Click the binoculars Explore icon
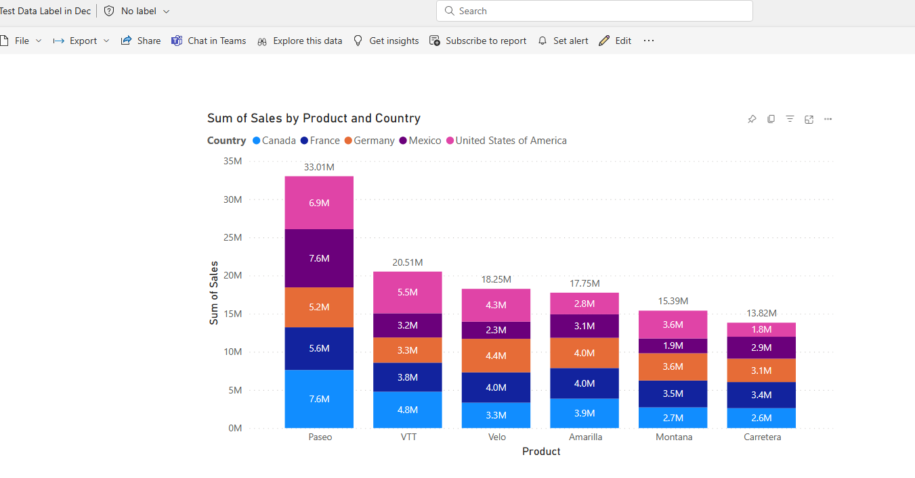Screen dimensions: 915x478 pos(262,41)
